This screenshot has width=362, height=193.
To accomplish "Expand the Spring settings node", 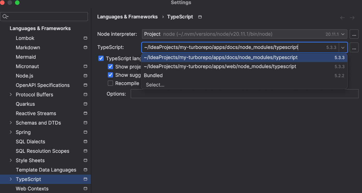I will [11, 132].
